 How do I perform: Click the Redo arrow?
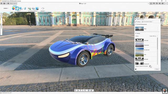15,3
